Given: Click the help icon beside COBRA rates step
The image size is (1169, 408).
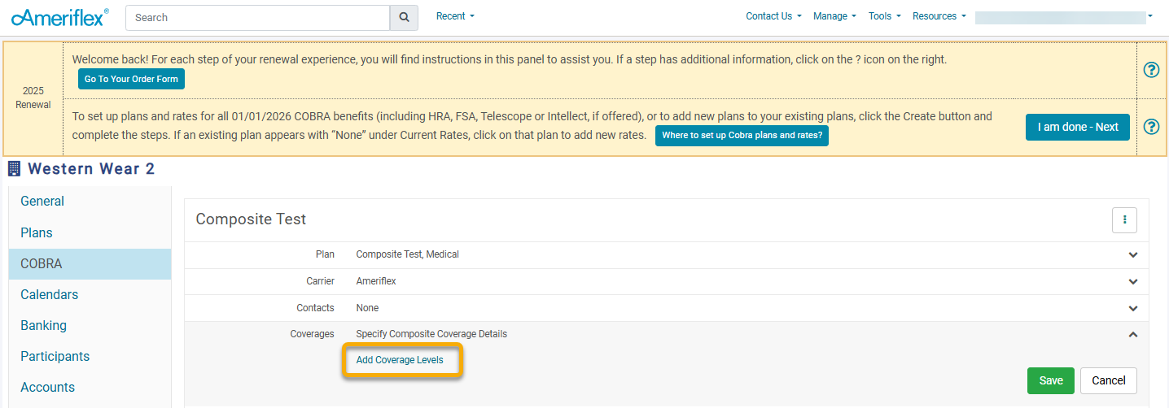Looking at the screenshot, I should [x=1151, y=127].
